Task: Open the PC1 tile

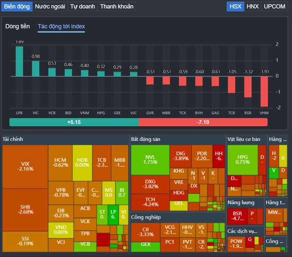Action: click(x=170, y=245)
